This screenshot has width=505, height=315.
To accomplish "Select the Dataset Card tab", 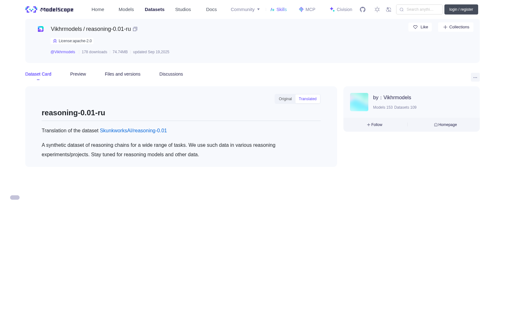I will (38, 74).
